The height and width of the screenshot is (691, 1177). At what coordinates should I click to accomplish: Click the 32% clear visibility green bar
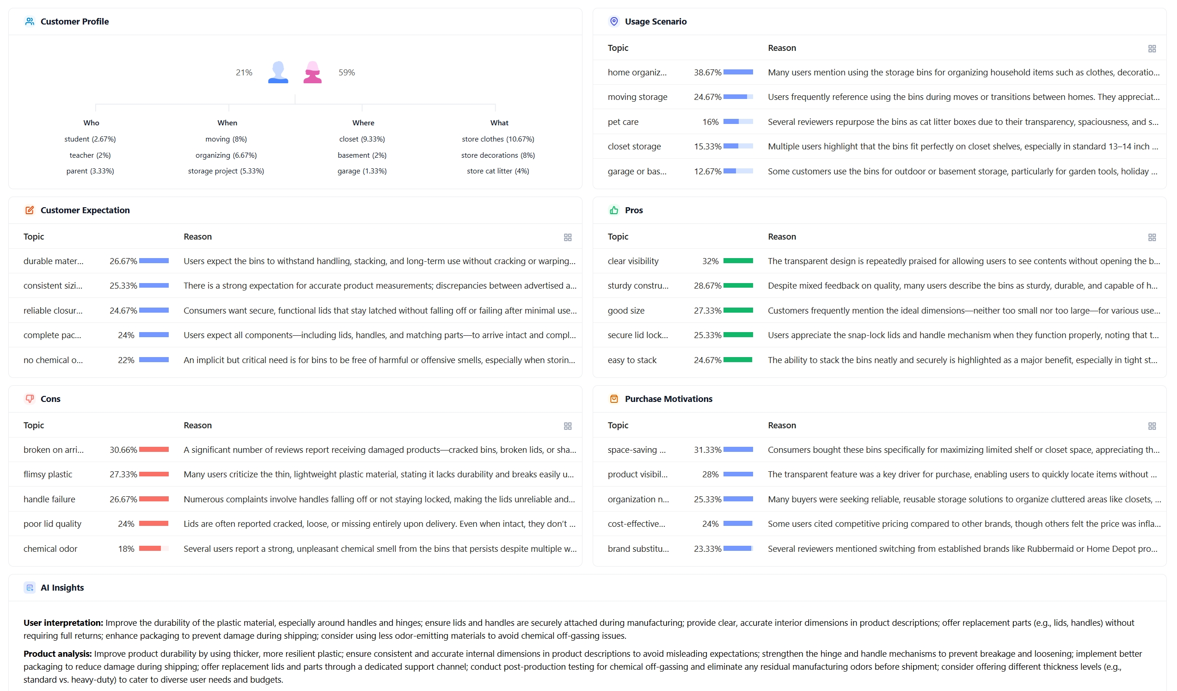click(737, 261)
